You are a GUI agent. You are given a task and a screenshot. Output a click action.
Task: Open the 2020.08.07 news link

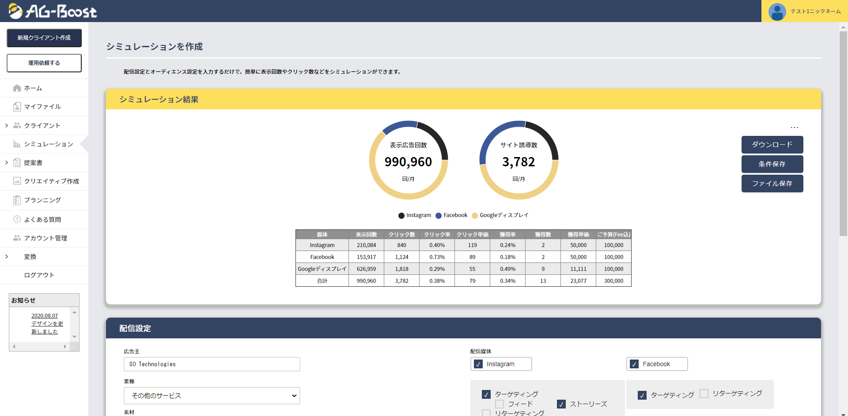pyautogui.click(x=45, y=316)
